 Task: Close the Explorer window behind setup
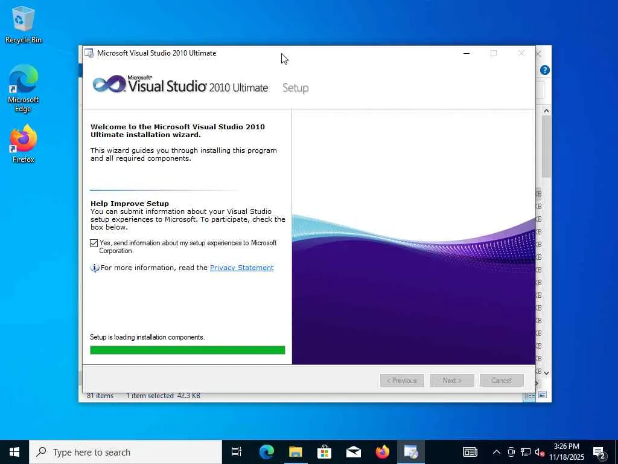click(538, 54)
